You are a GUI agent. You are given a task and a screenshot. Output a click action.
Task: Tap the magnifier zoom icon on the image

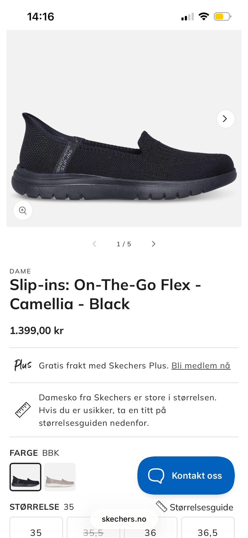[23, 210]
